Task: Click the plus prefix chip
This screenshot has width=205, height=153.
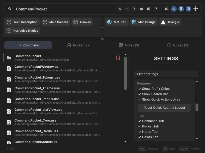Action: [127, 9]
